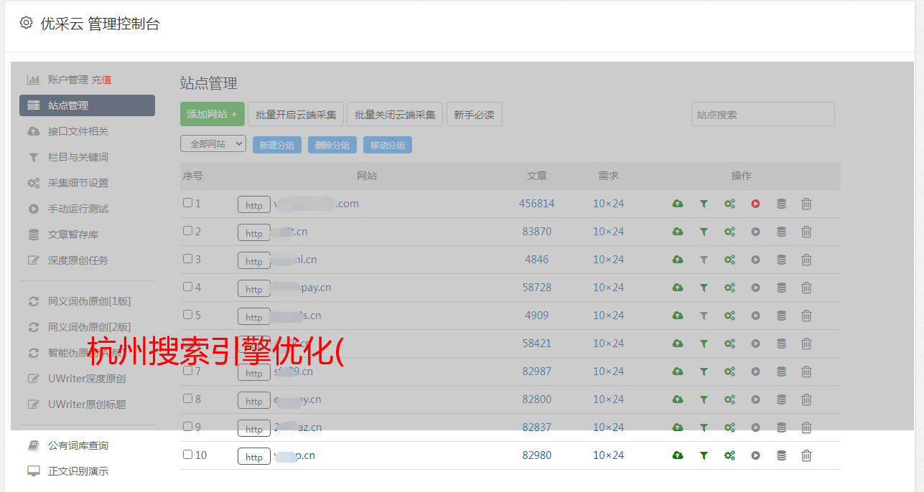The image size is (924, 492).
Task: Select the checkbox for row 7
Action: tap(187, 371)
